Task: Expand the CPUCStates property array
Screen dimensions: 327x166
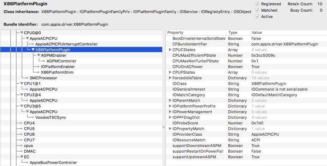Action: click(x=170, y=50)
